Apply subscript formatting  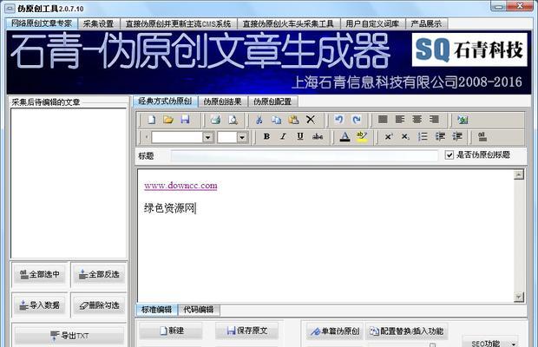[405, 136]
